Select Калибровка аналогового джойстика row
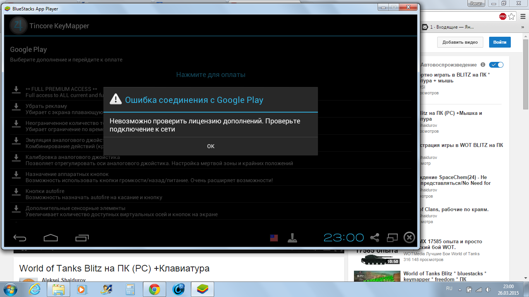Image resolution: width=529 pixels, height=297 pixels. click(211, 160)
